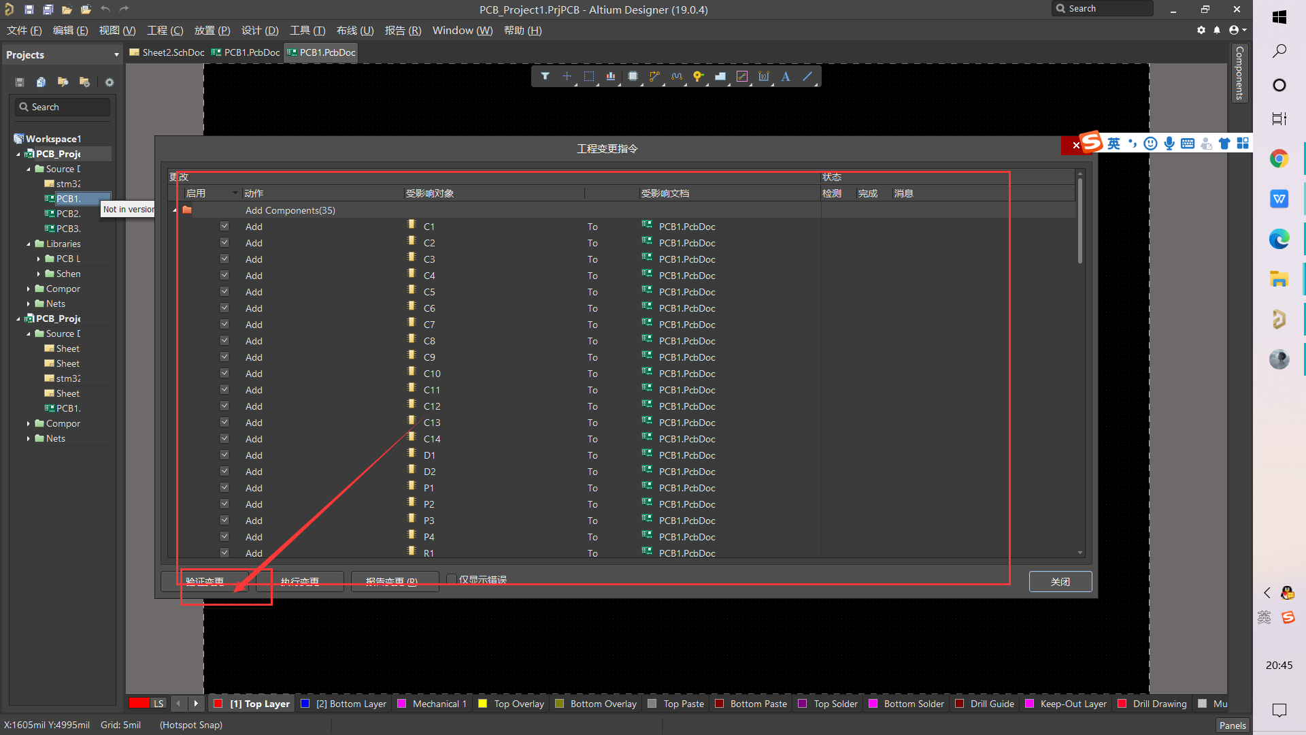
Task: Click the Top Overlay yellow color swatch
Action: coord(483,704)
